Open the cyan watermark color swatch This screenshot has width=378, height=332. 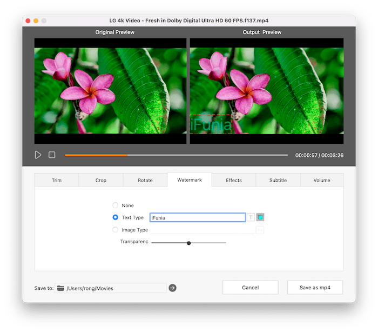point(260,217)
